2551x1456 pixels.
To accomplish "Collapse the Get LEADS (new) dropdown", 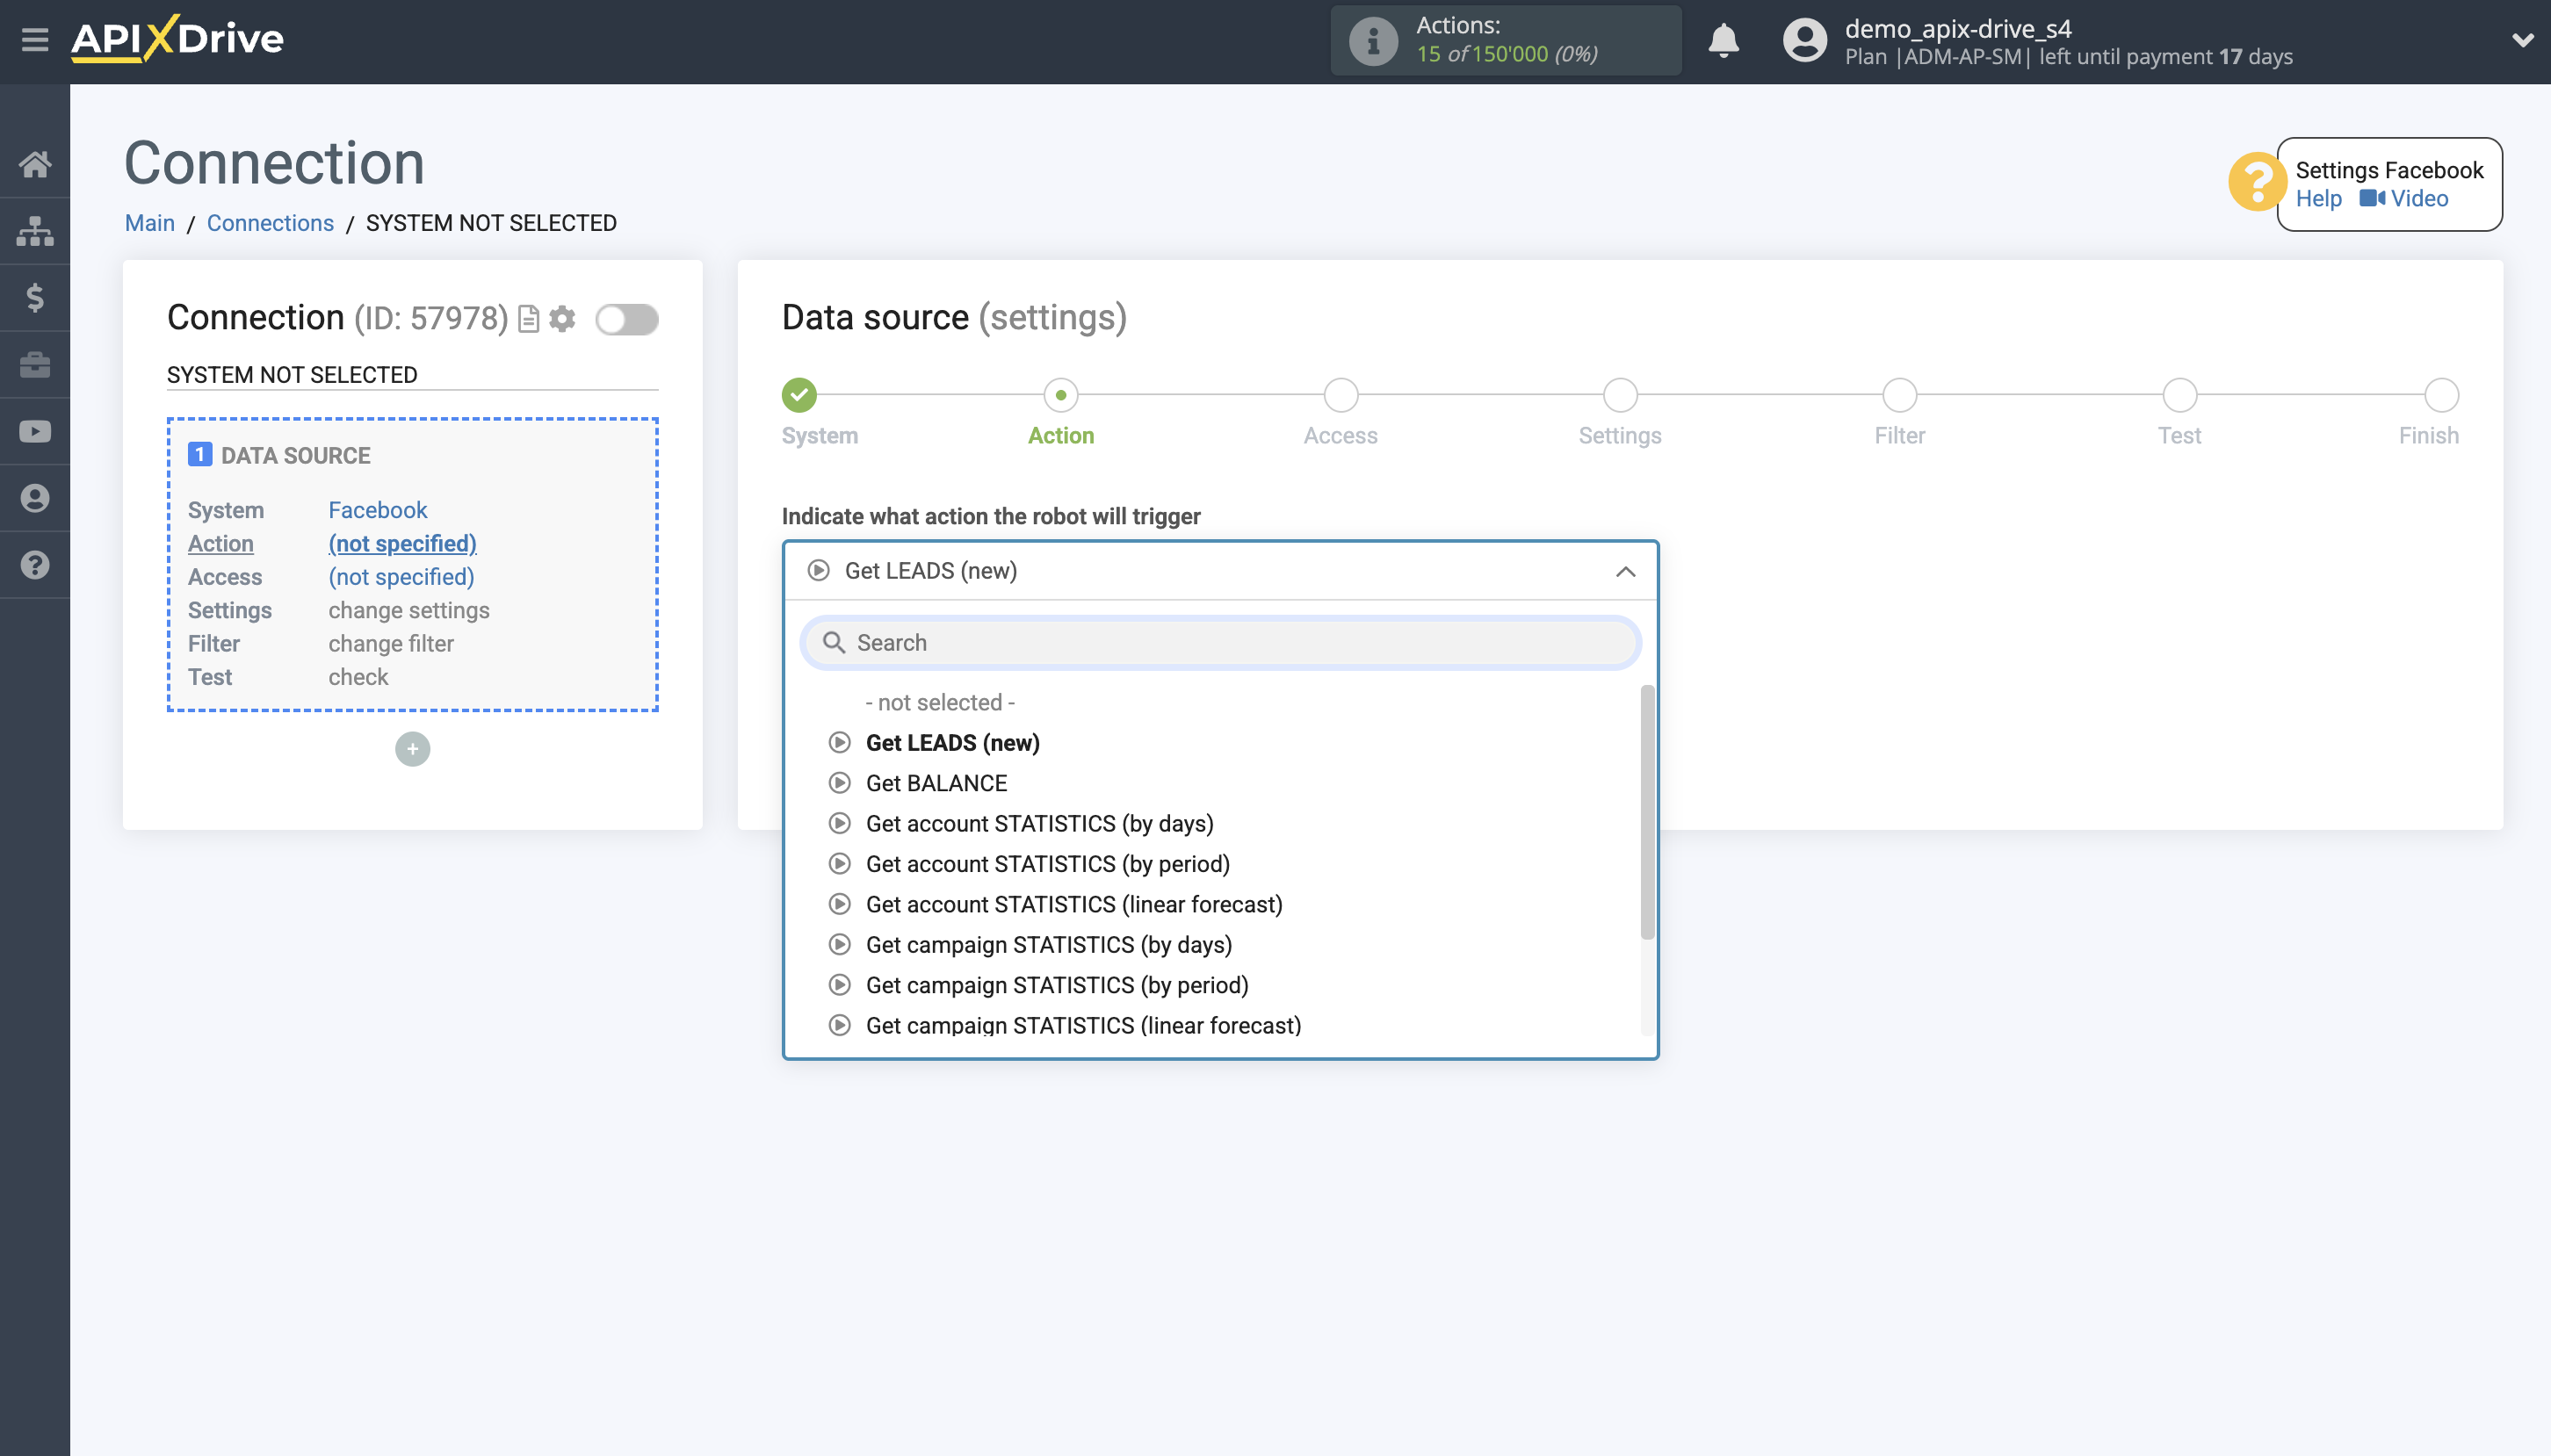I will pyautogui.click(x=1623, y=571).
